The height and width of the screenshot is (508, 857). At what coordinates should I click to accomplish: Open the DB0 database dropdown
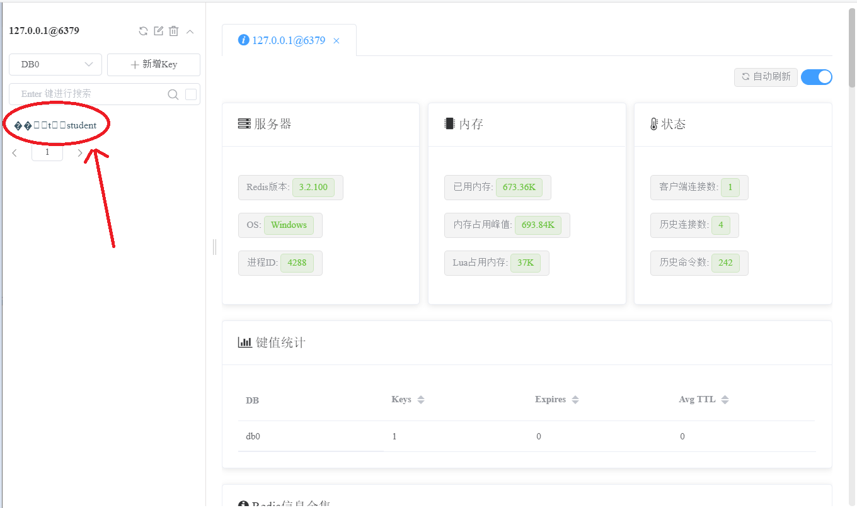[x=55, y=64]
